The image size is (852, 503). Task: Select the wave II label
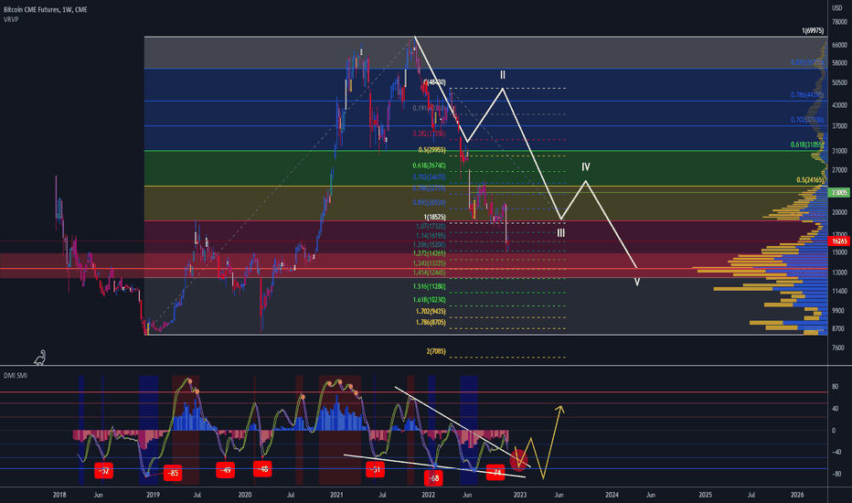503,75
